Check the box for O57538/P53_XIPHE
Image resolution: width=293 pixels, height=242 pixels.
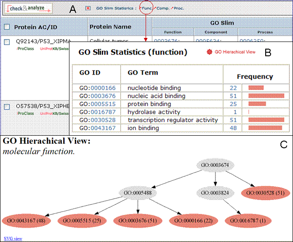click(7, 107)
